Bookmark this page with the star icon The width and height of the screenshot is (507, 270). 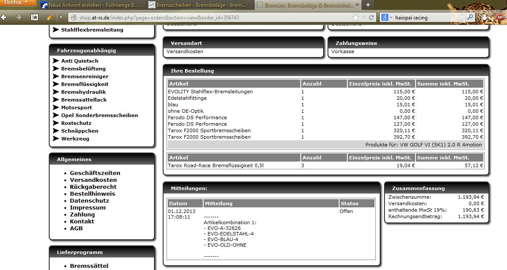pos(355,17)
